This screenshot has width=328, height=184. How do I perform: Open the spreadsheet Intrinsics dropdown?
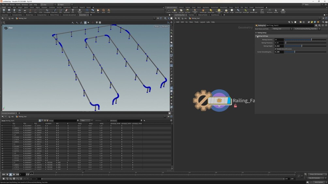tap(102, 120)
